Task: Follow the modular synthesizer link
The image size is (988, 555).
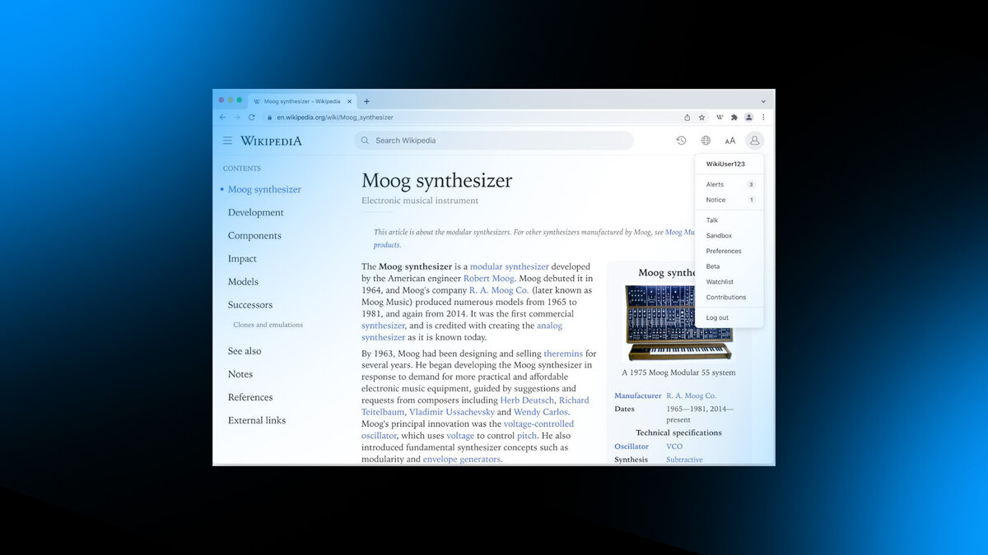Action: [509, 266]
